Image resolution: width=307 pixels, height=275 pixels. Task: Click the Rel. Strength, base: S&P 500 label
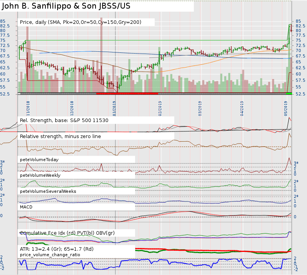tap(64, 120)
